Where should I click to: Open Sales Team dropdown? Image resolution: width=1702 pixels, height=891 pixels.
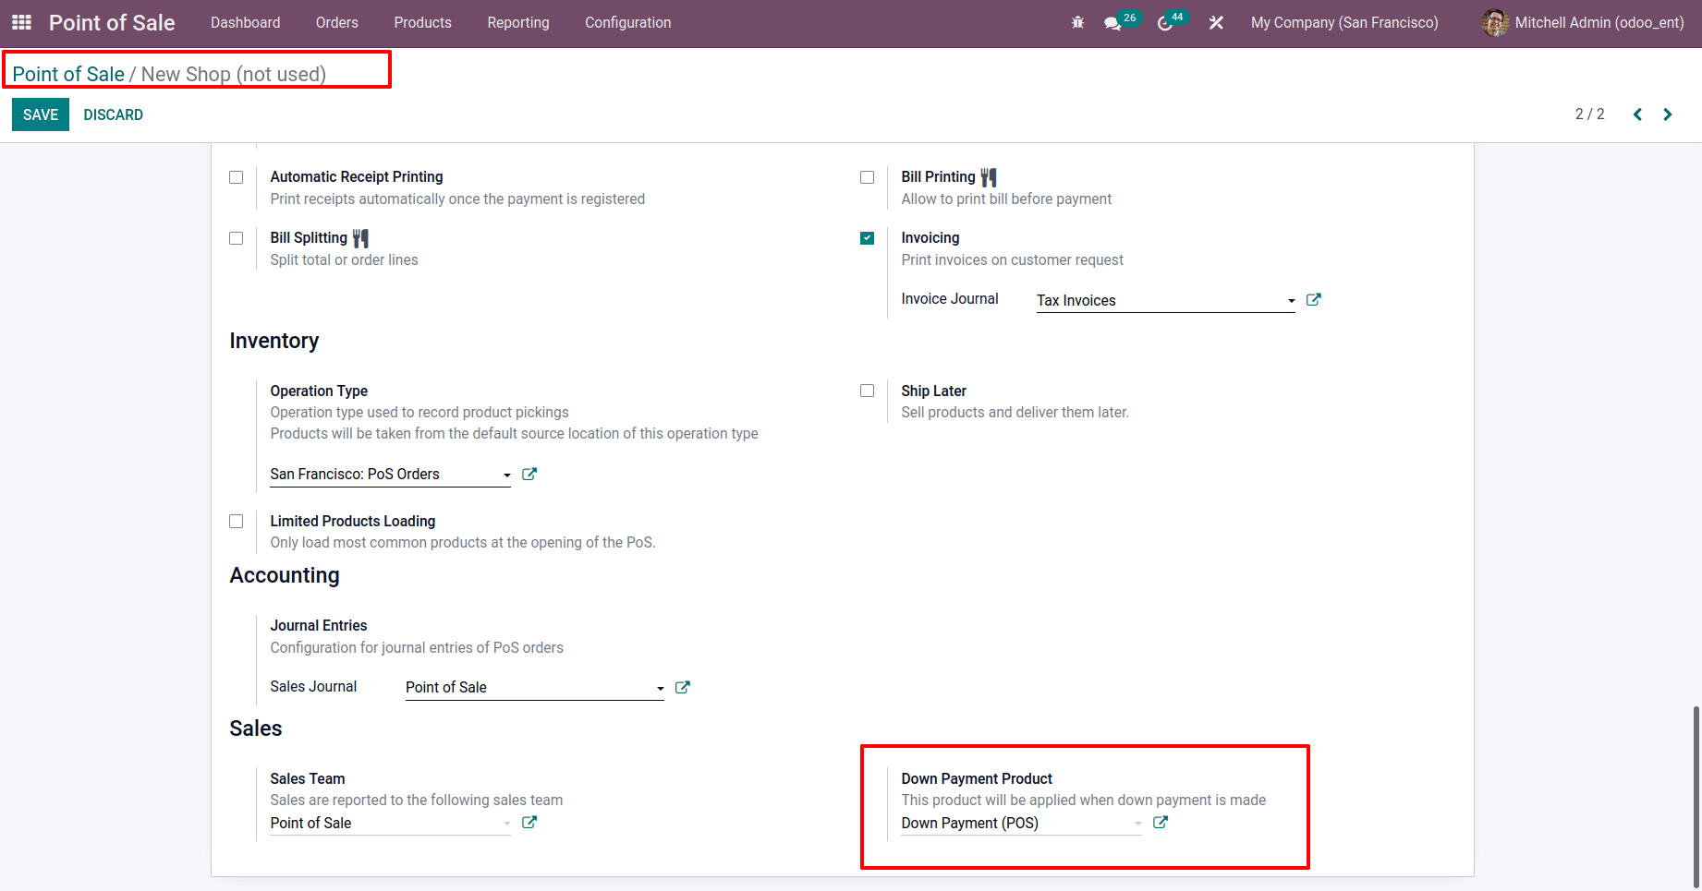tap(390, 823)
